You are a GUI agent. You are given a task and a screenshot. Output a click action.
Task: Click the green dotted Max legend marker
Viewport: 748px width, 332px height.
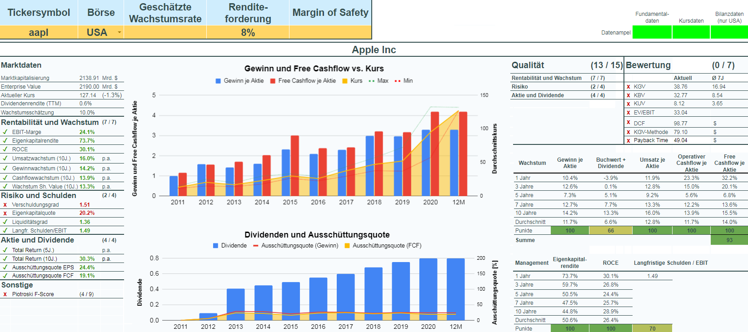[x=372, y=81]
